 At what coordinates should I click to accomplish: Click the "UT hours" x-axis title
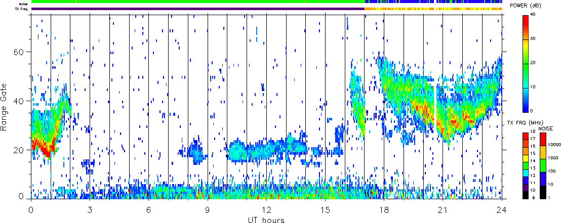(266, 219)
